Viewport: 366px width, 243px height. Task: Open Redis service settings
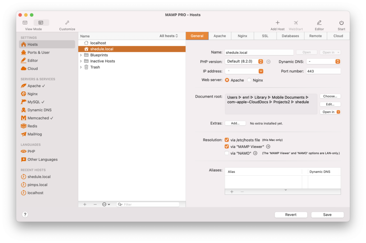tap(47, 126)
